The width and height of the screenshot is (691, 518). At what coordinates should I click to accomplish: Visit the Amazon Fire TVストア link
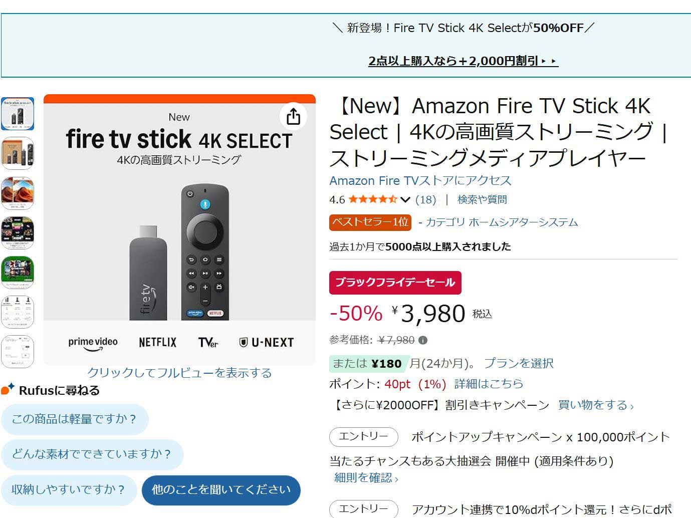(420, 180)
